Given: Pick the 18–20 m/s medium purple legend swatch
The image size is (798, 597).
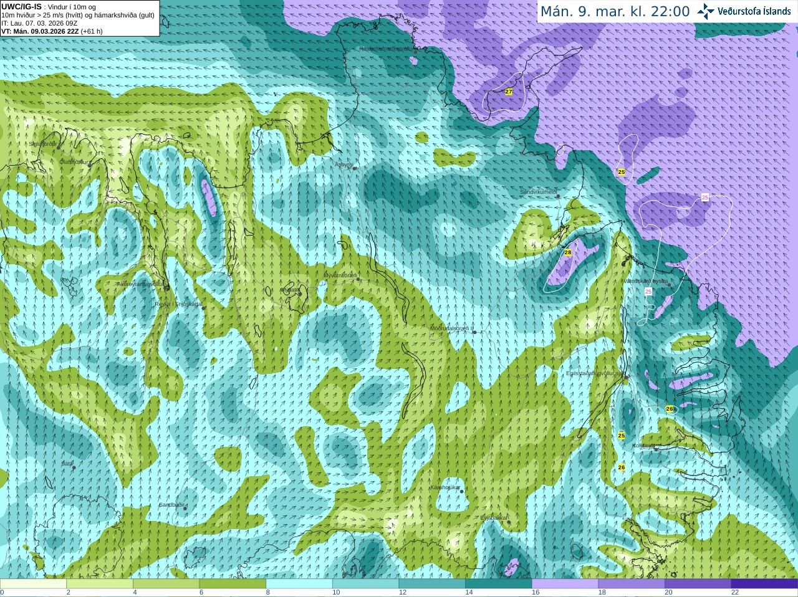Looking at the screenshot, I should (x=632, y=584).
